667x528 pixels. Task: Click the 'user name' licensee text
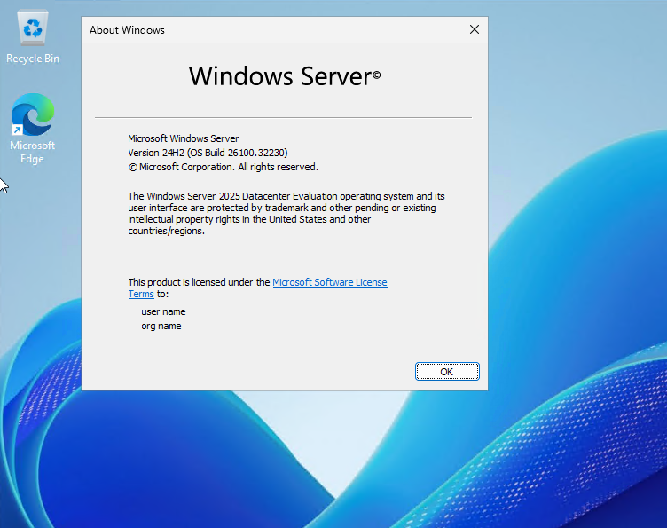(163, 311)
